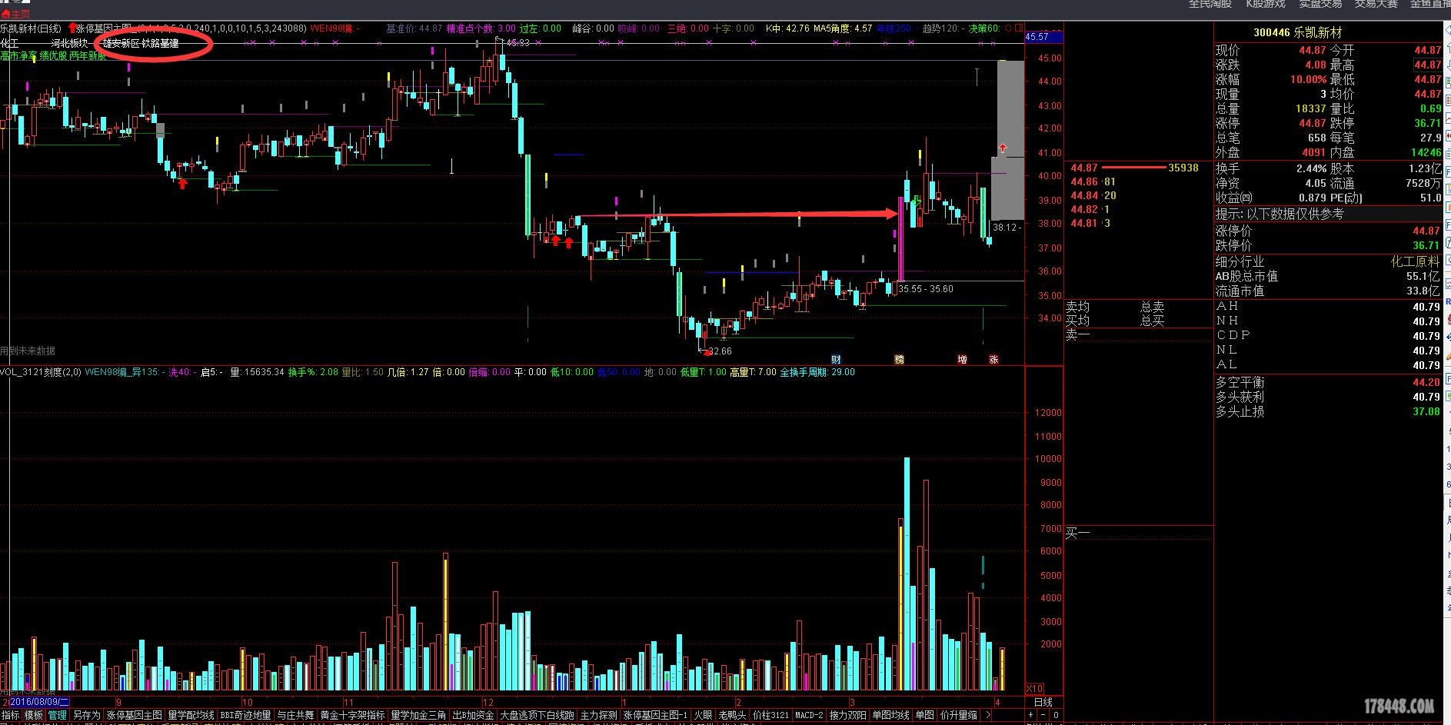Click the 细分行业 化工原料 row
1451x725 pixels.
coord(1328,261)
